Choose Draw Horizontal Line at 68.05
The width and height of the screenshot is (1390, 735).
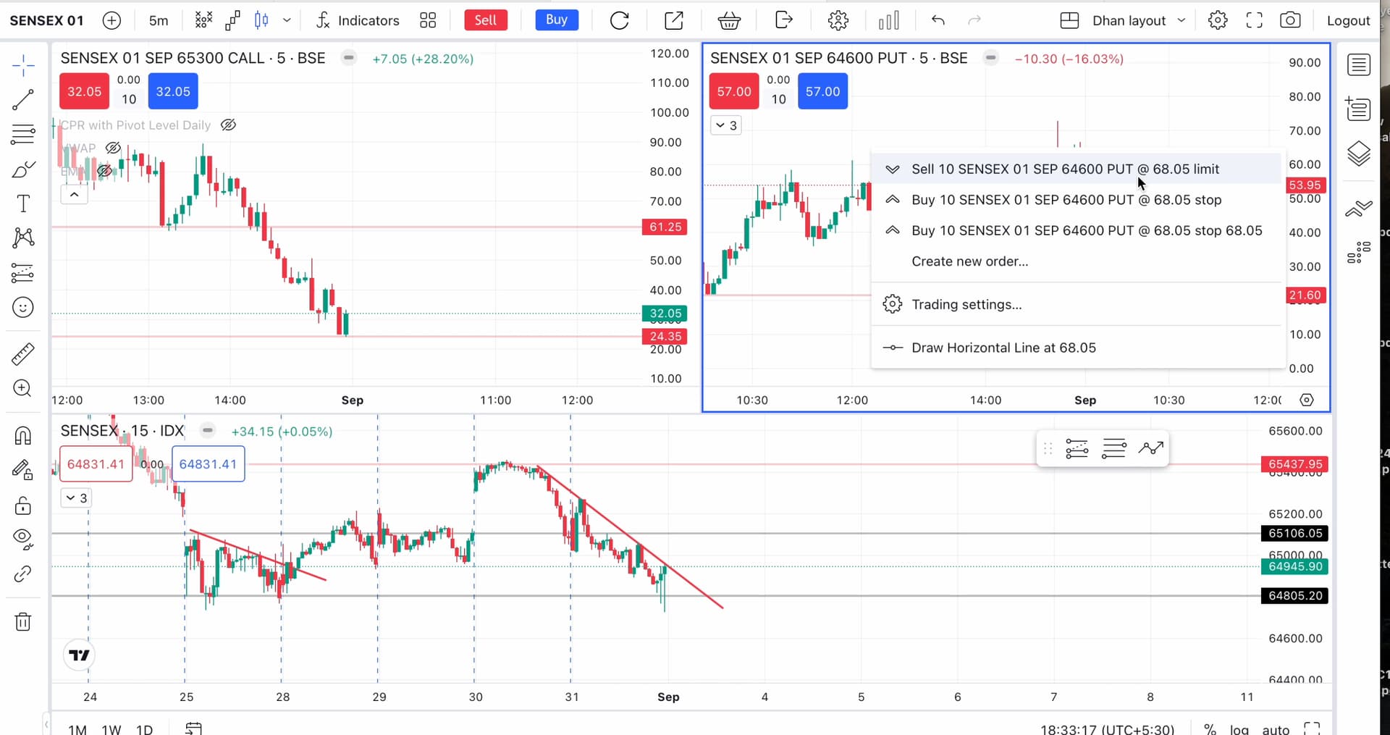[x=1077, y=348]
